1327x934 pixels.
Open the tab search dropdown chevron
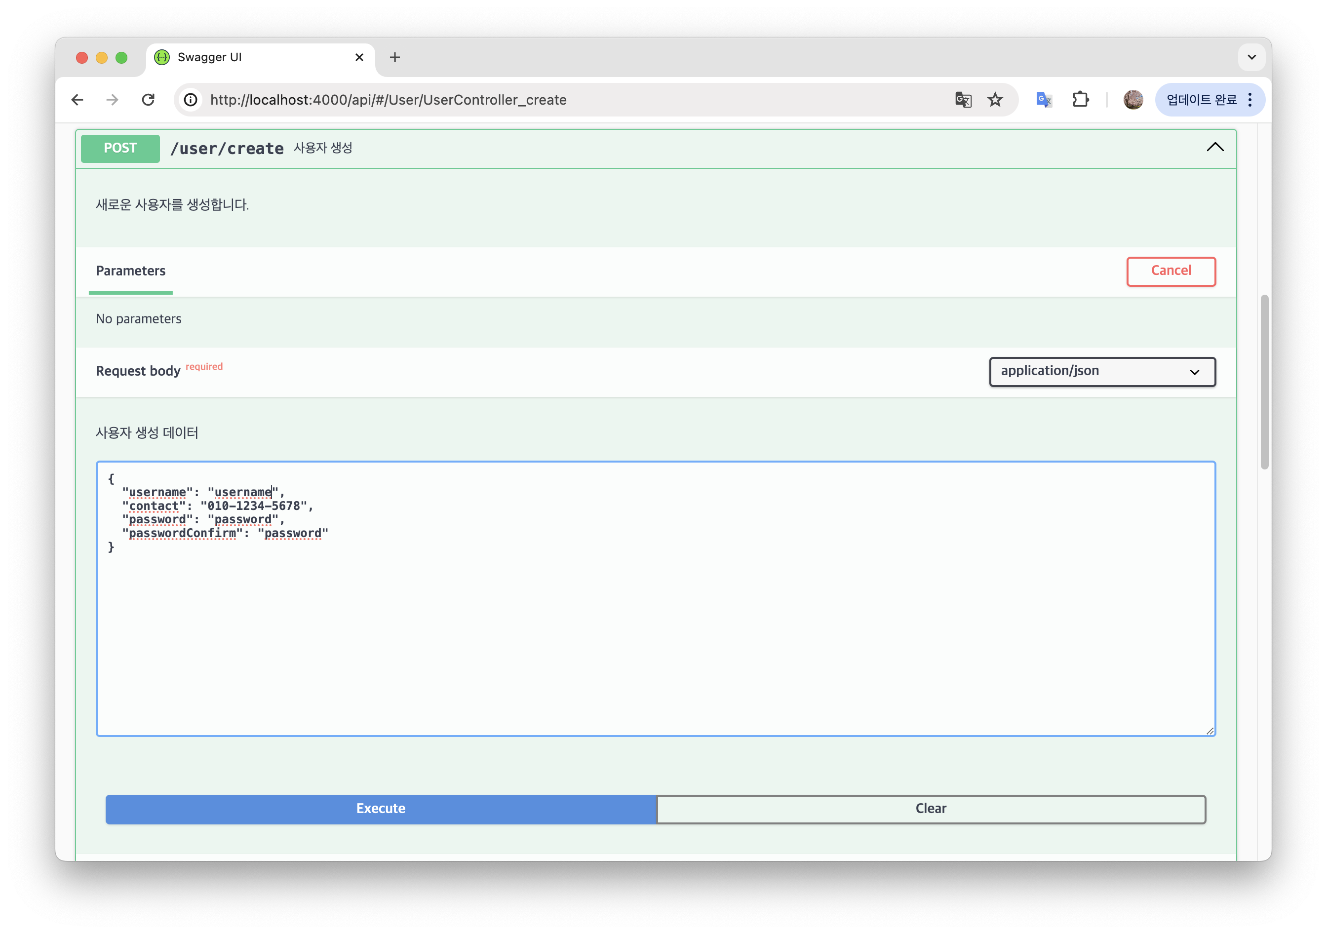click(x=1252, y=57)
